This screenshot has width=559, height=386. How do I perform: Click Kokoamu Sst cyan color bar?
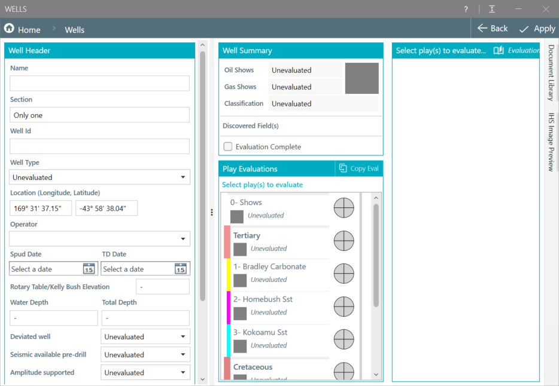pos(229,341)
